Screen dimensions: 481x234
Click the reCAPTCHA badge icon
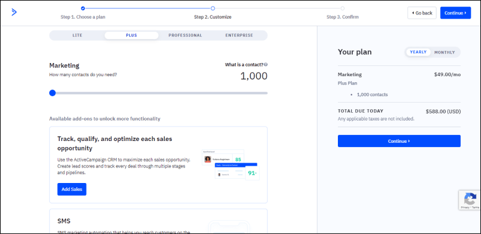[x=470, y=199]
